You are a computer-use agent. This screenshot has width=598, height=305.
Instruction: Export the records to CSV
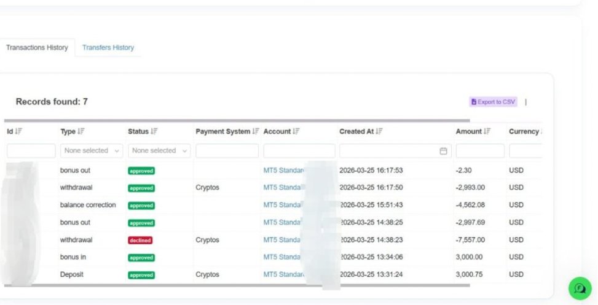(493, 102)
